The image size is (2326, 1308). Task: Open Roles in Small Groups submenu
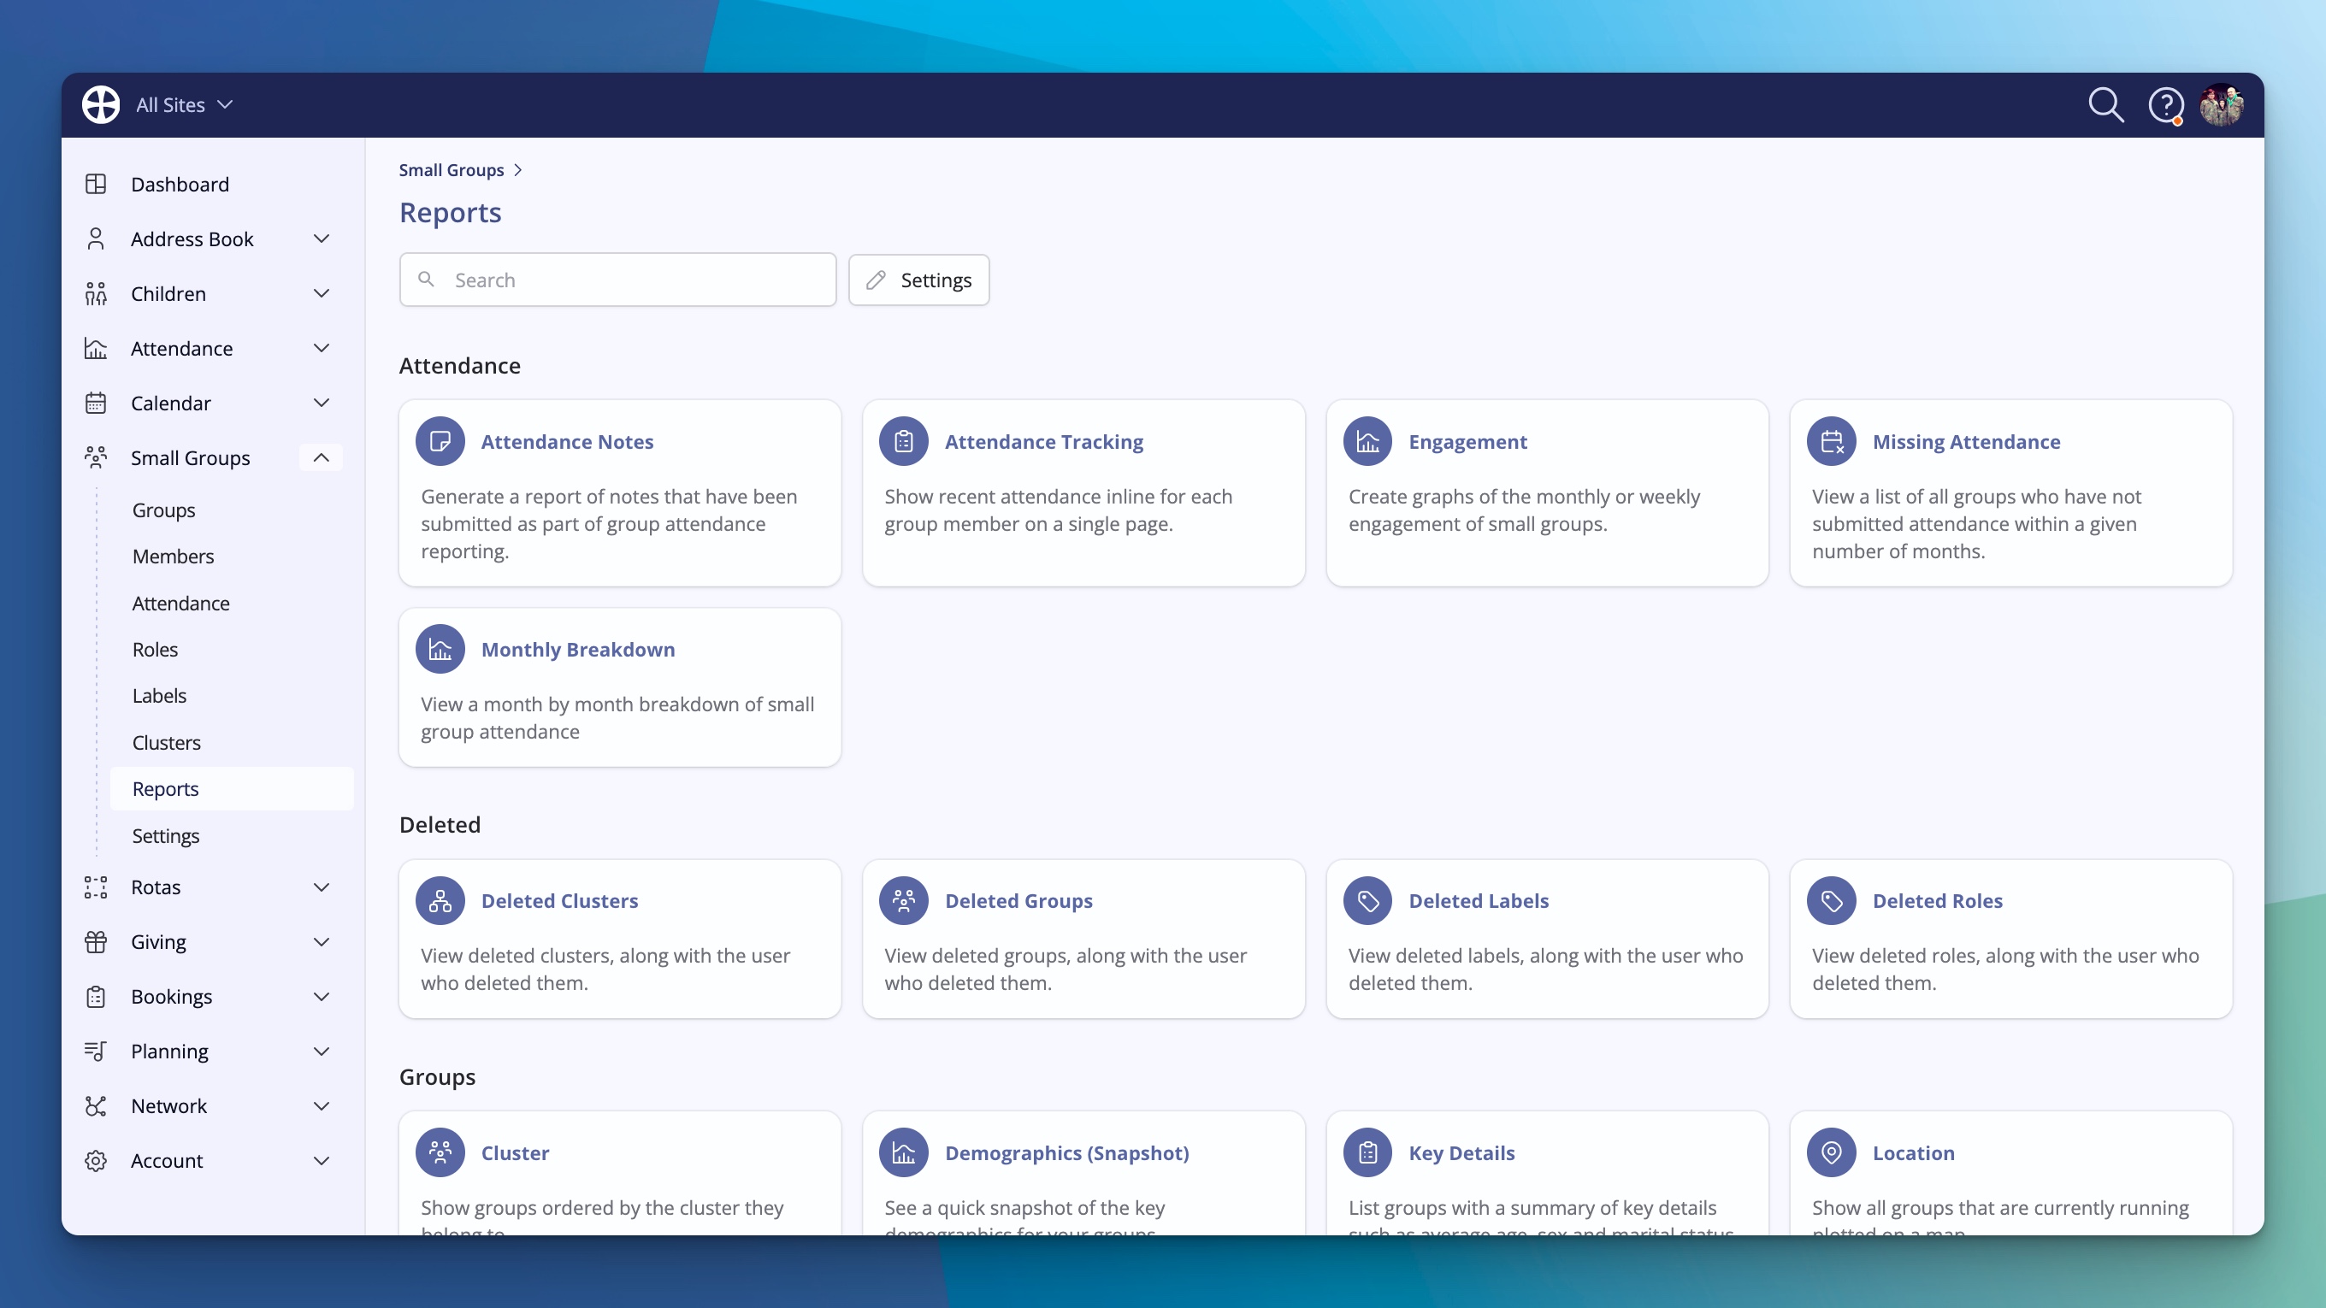[x=156, y=649]
